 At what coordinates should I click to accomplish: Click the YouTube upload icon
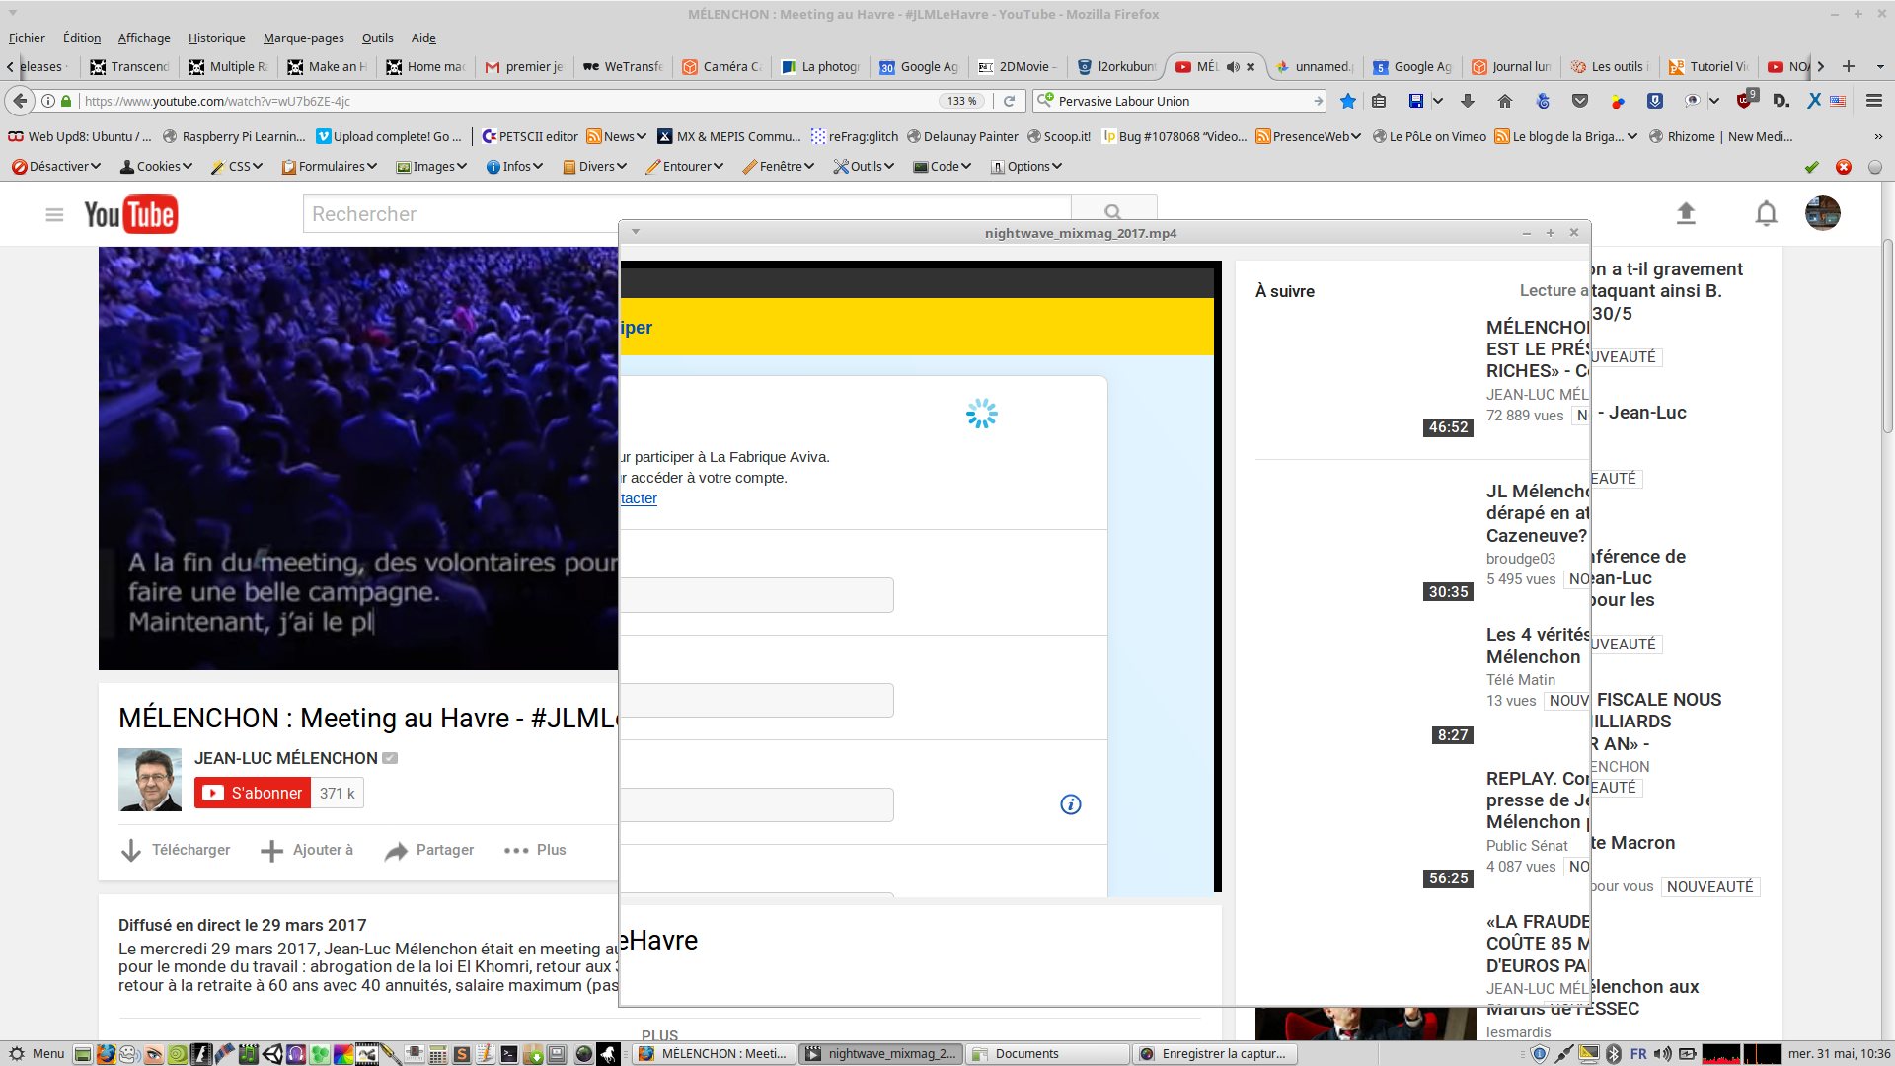(x=1686, y=213)
